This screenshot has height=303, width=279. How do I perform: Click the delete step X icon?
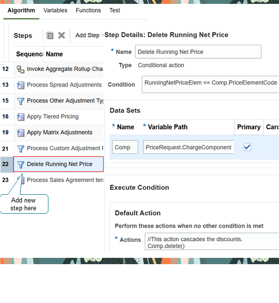(x=62, y=35)
